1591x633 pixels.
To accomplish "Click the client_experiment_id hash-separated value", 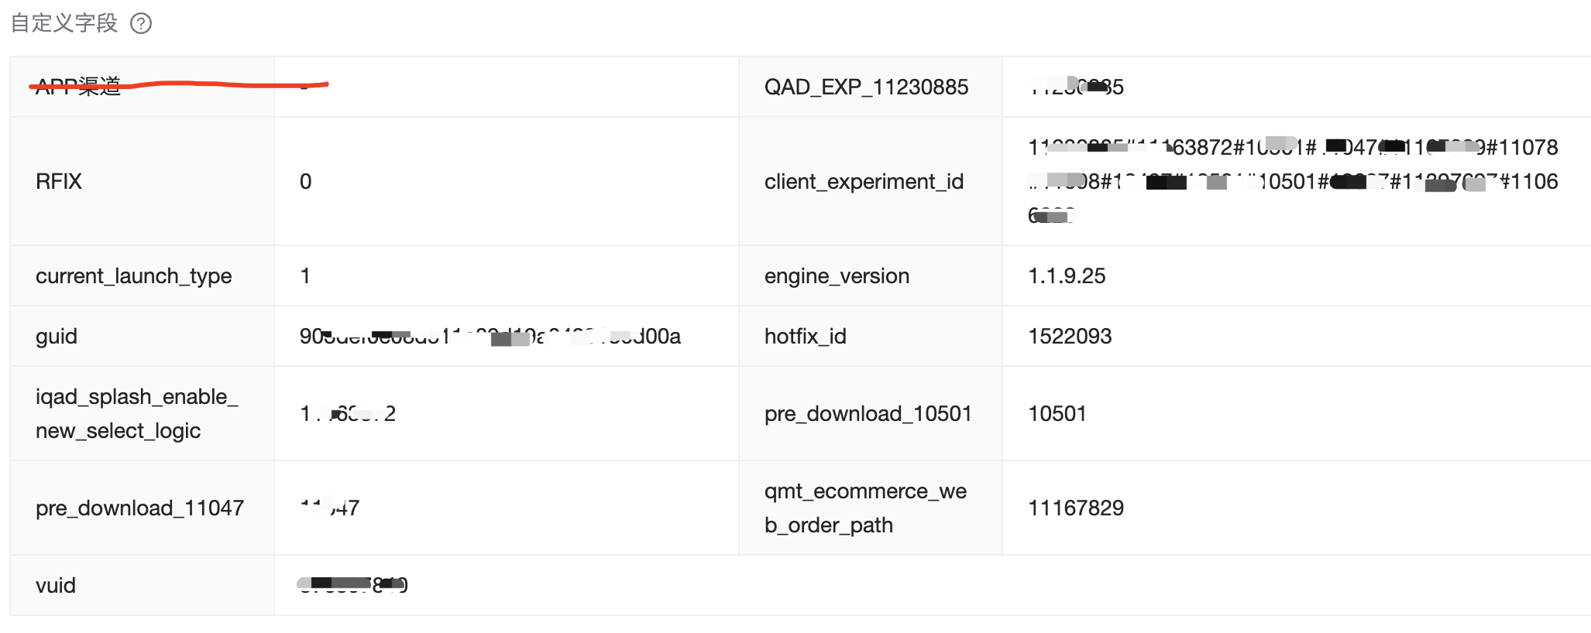I will pos(1292,181).
